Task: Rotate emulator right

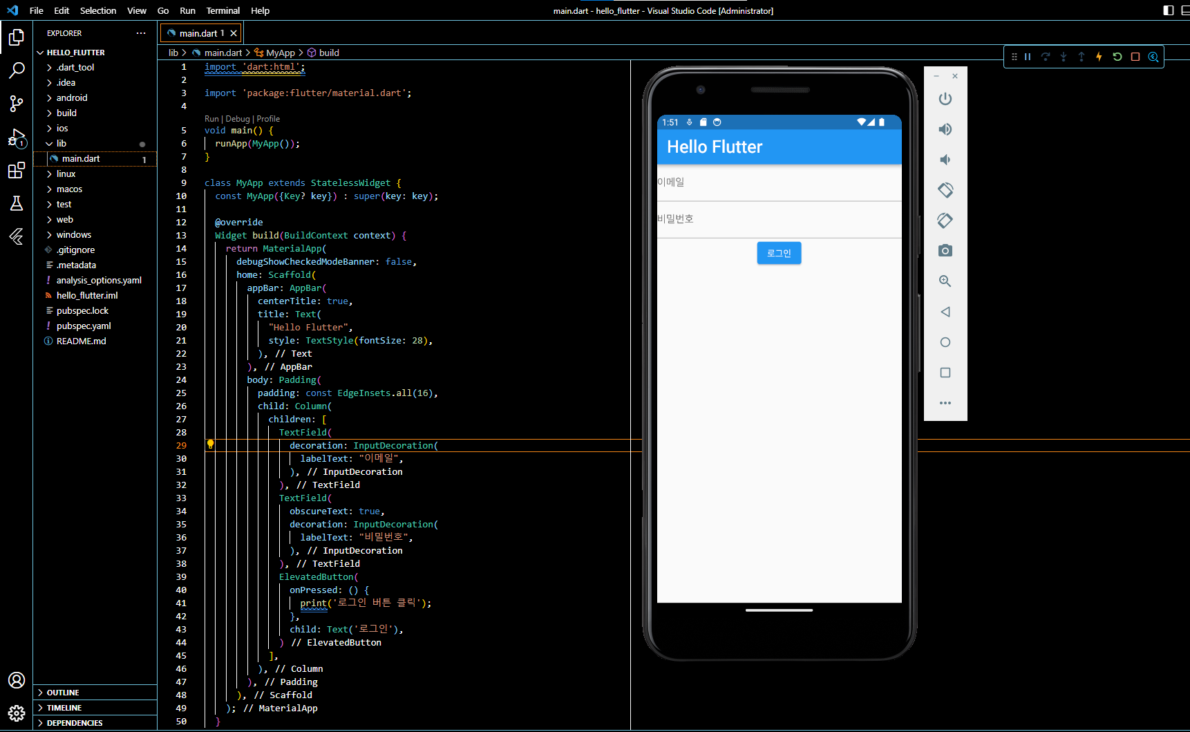Action: point(945,220)
